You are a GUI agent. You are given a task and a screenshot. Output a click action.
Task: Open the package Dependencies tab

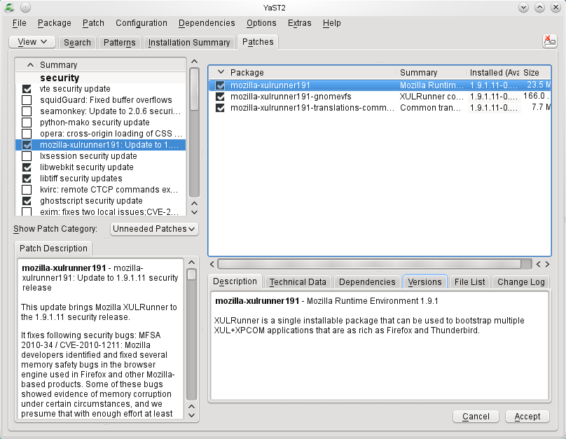coord(367,281)
